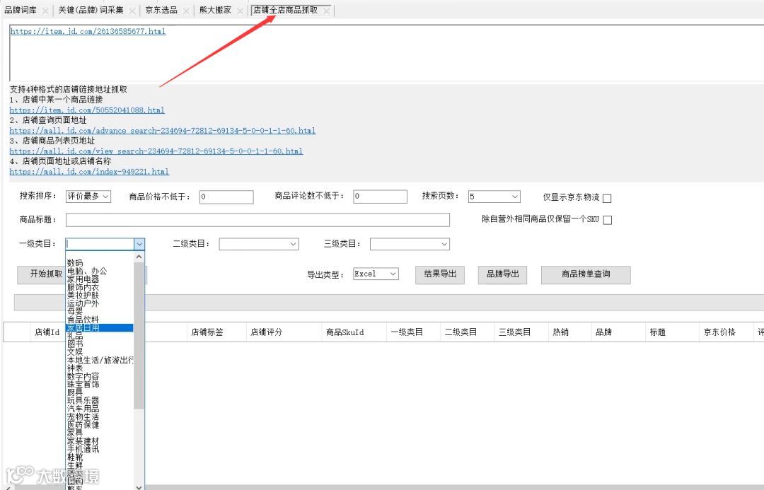Click the 结果导出 button
Screen dimensions: 764x490
point(440,274)
